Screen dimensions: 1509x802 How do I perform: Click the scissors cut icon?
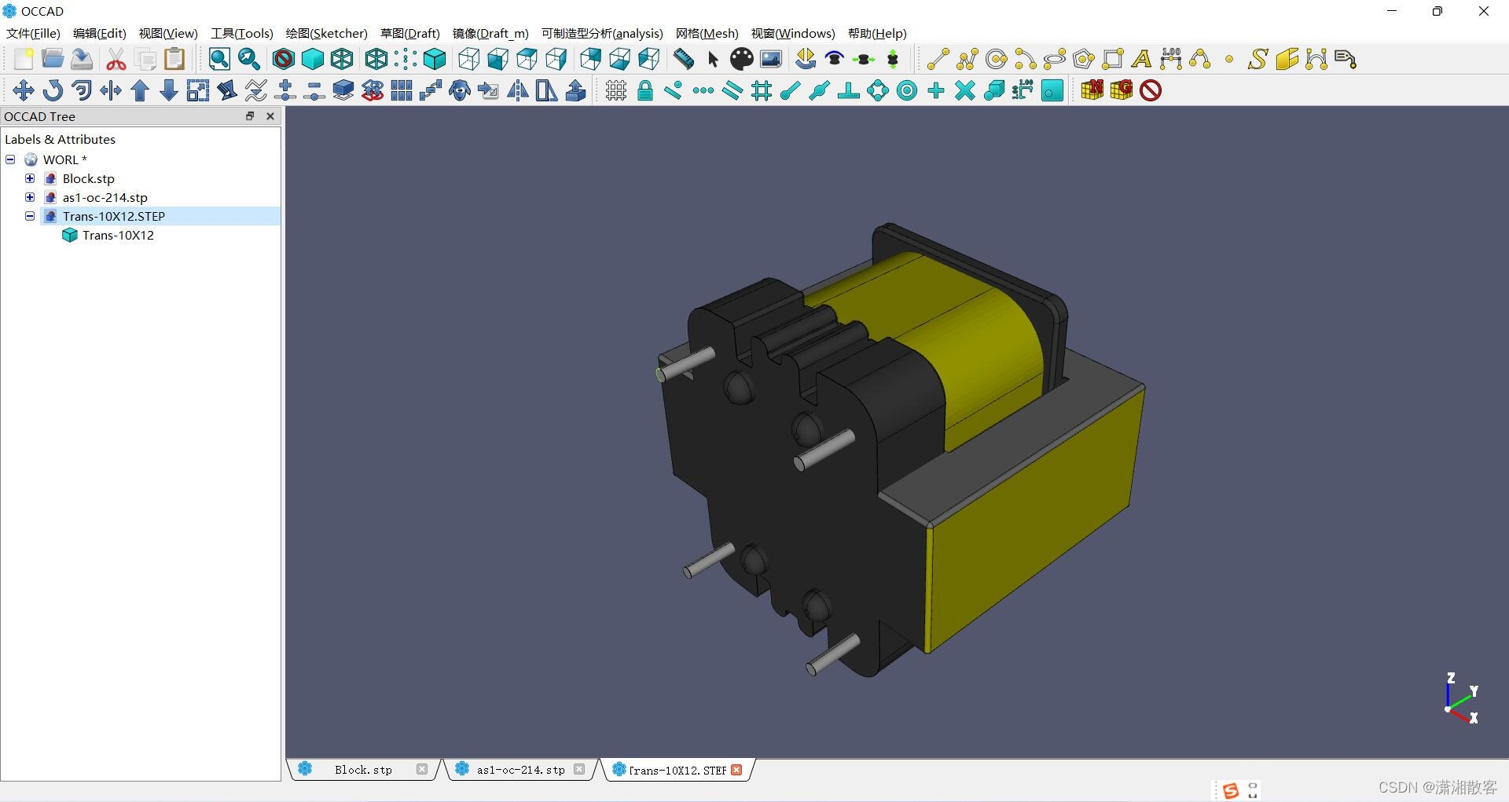116,59
